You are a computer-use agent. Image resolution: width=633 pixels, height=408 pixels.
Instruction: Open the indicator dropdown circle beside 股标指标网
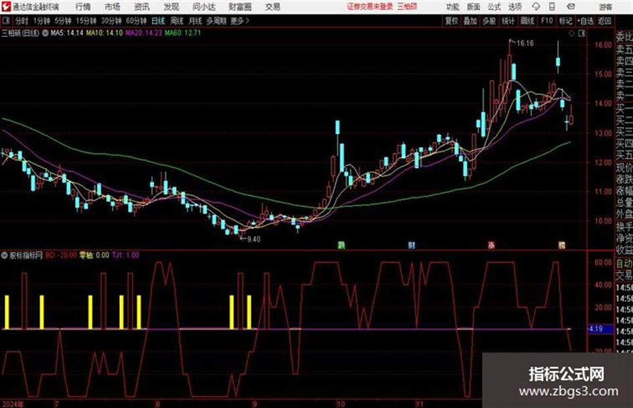[x=4, y=255]
